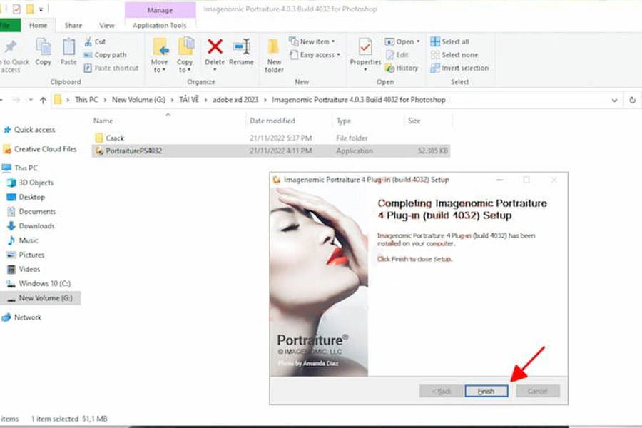The width and height of the screenshot is (642, 428).
Task: Switch to Application Tools tab
Action: pos(160,26)
